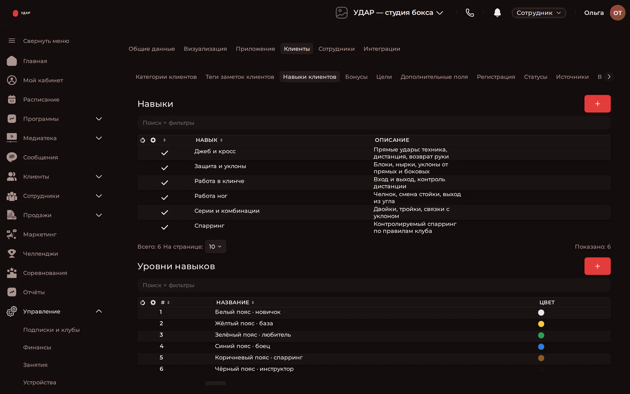Switch to Интеграции tab
The image size is (630, 394).
(x=382, y=49)
